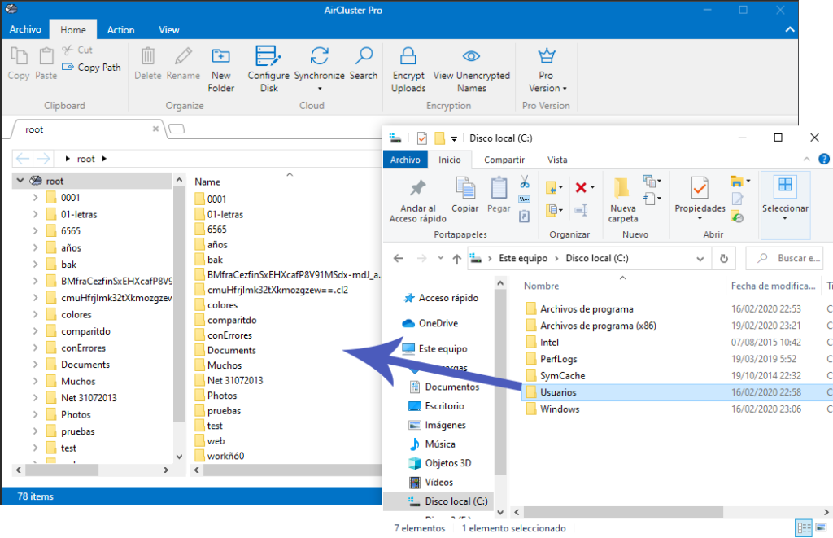Switch to AirCluster View tab
The height and width of the screenshot is (538, 833).
(x=169, y=30)
